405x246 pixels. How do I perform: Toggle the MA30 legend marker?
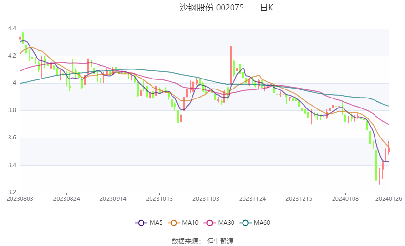pos(210,223)
